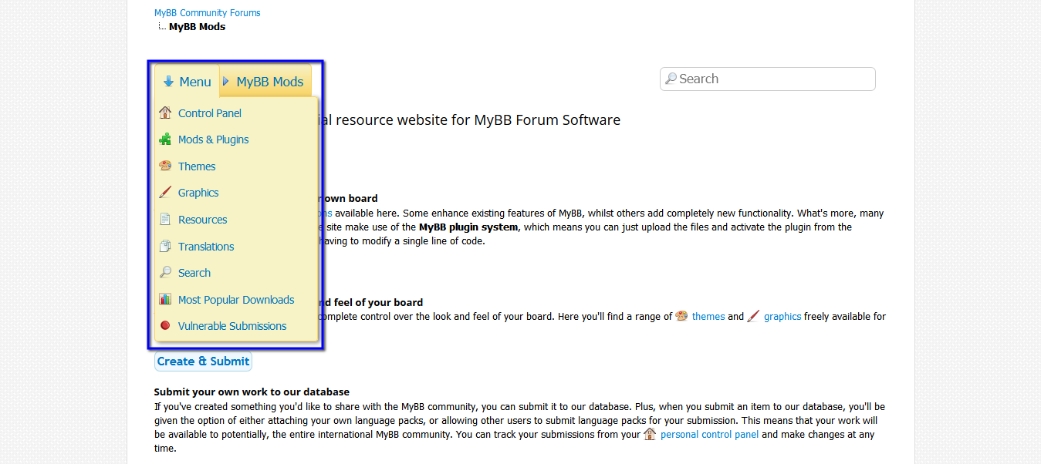1041x464 pixels.
Task: Open the MyBB Mods tab
Action: tap(266, 82)
